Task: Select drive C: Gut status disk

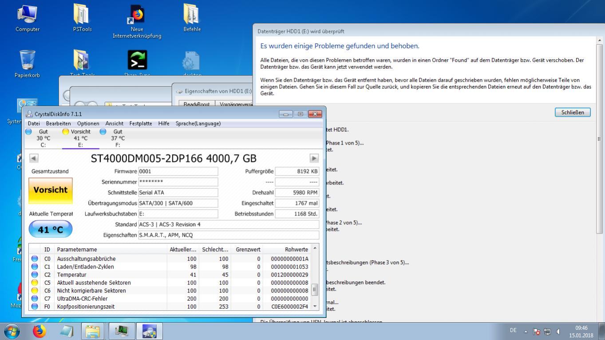Action: click(x=43, y=138)
